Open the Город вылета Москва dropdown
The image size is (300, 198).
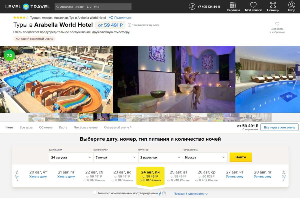pyautogui.click(x=205, y=157)
